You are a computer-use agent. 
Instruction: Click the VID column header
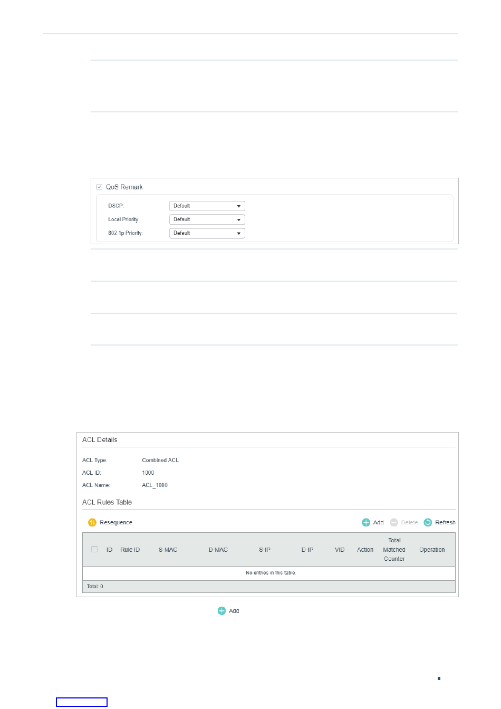pos(340,550)
